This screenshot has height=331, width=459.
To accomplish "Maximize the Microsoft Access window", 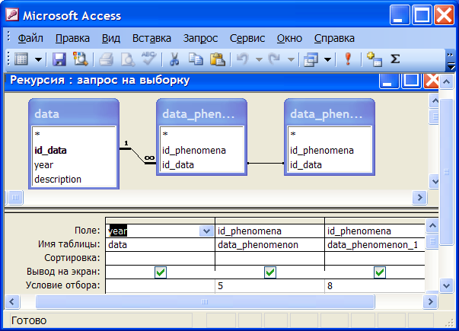I will click(422, 15).
